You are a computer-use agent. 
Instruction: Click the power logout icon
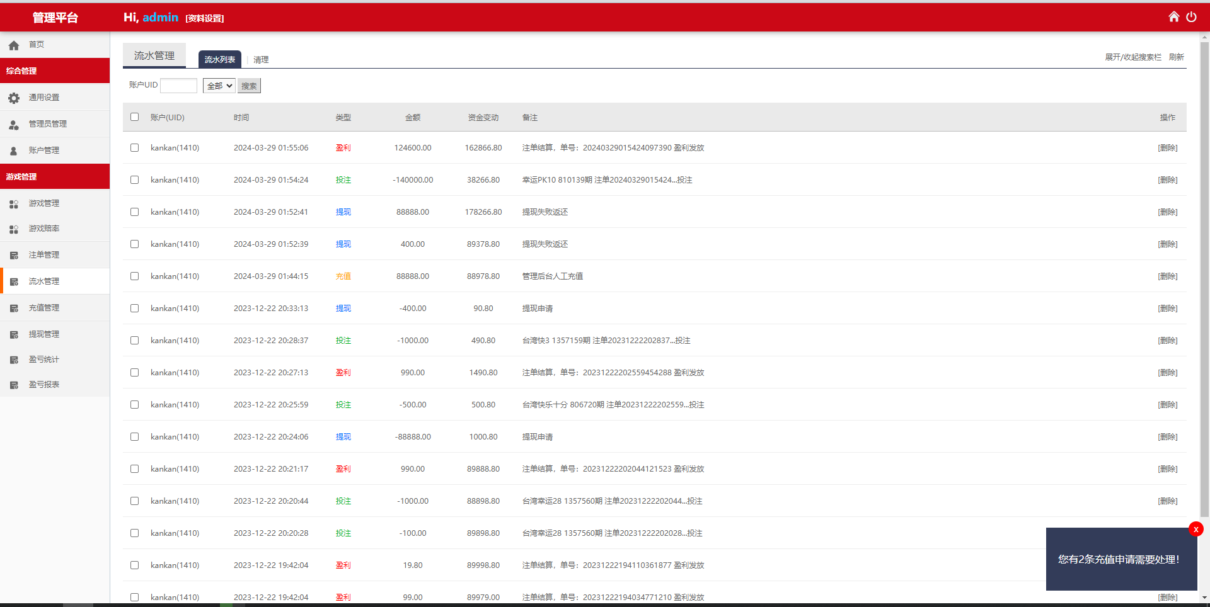1191,17
